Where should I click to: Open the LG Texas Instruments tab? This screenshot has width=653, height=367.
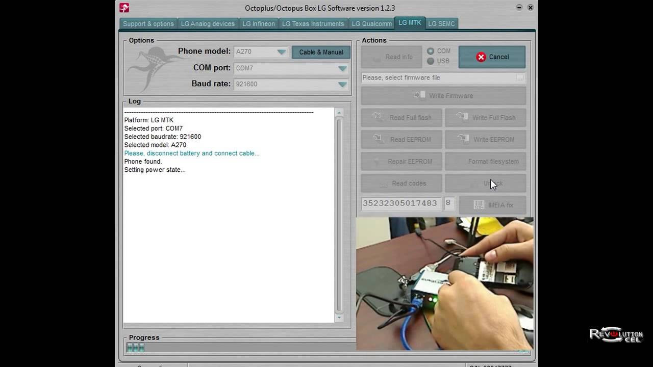click(x=313, y=24)
